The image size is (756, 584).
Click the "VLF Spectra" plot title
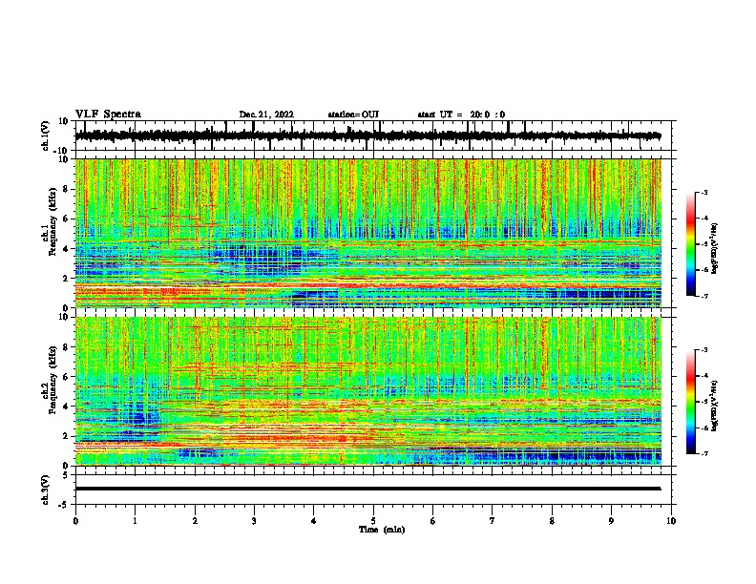108,115
